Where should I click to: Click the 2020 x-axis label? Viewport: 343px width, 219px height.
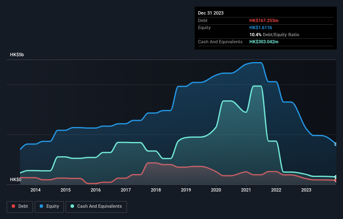pos(216,190)
